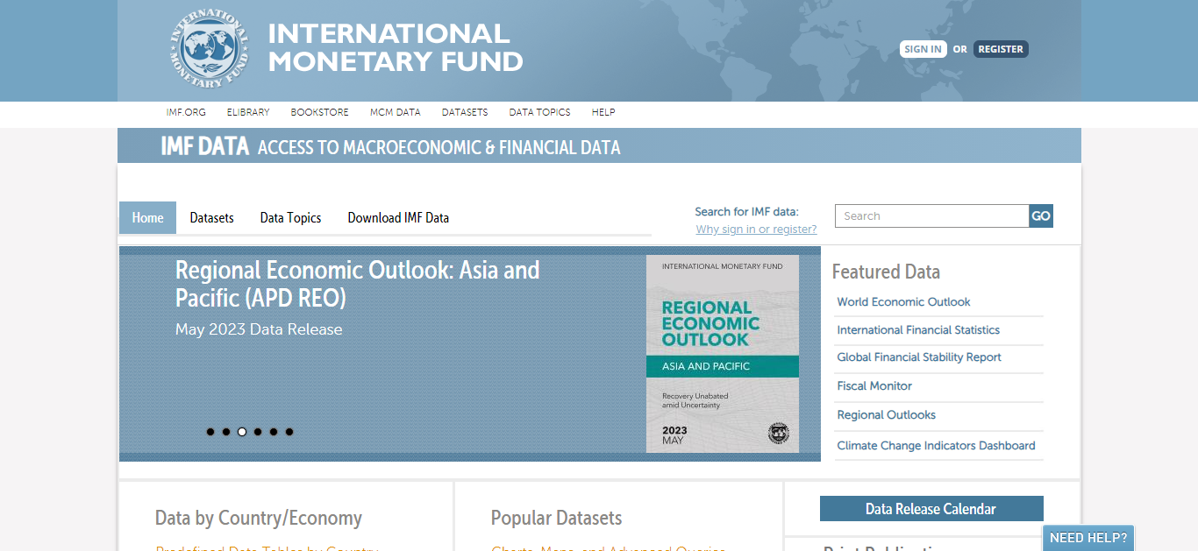This screenshot has width=1198, height=551.
Task: Open the Datasets tab
Action: pos(211,218)
